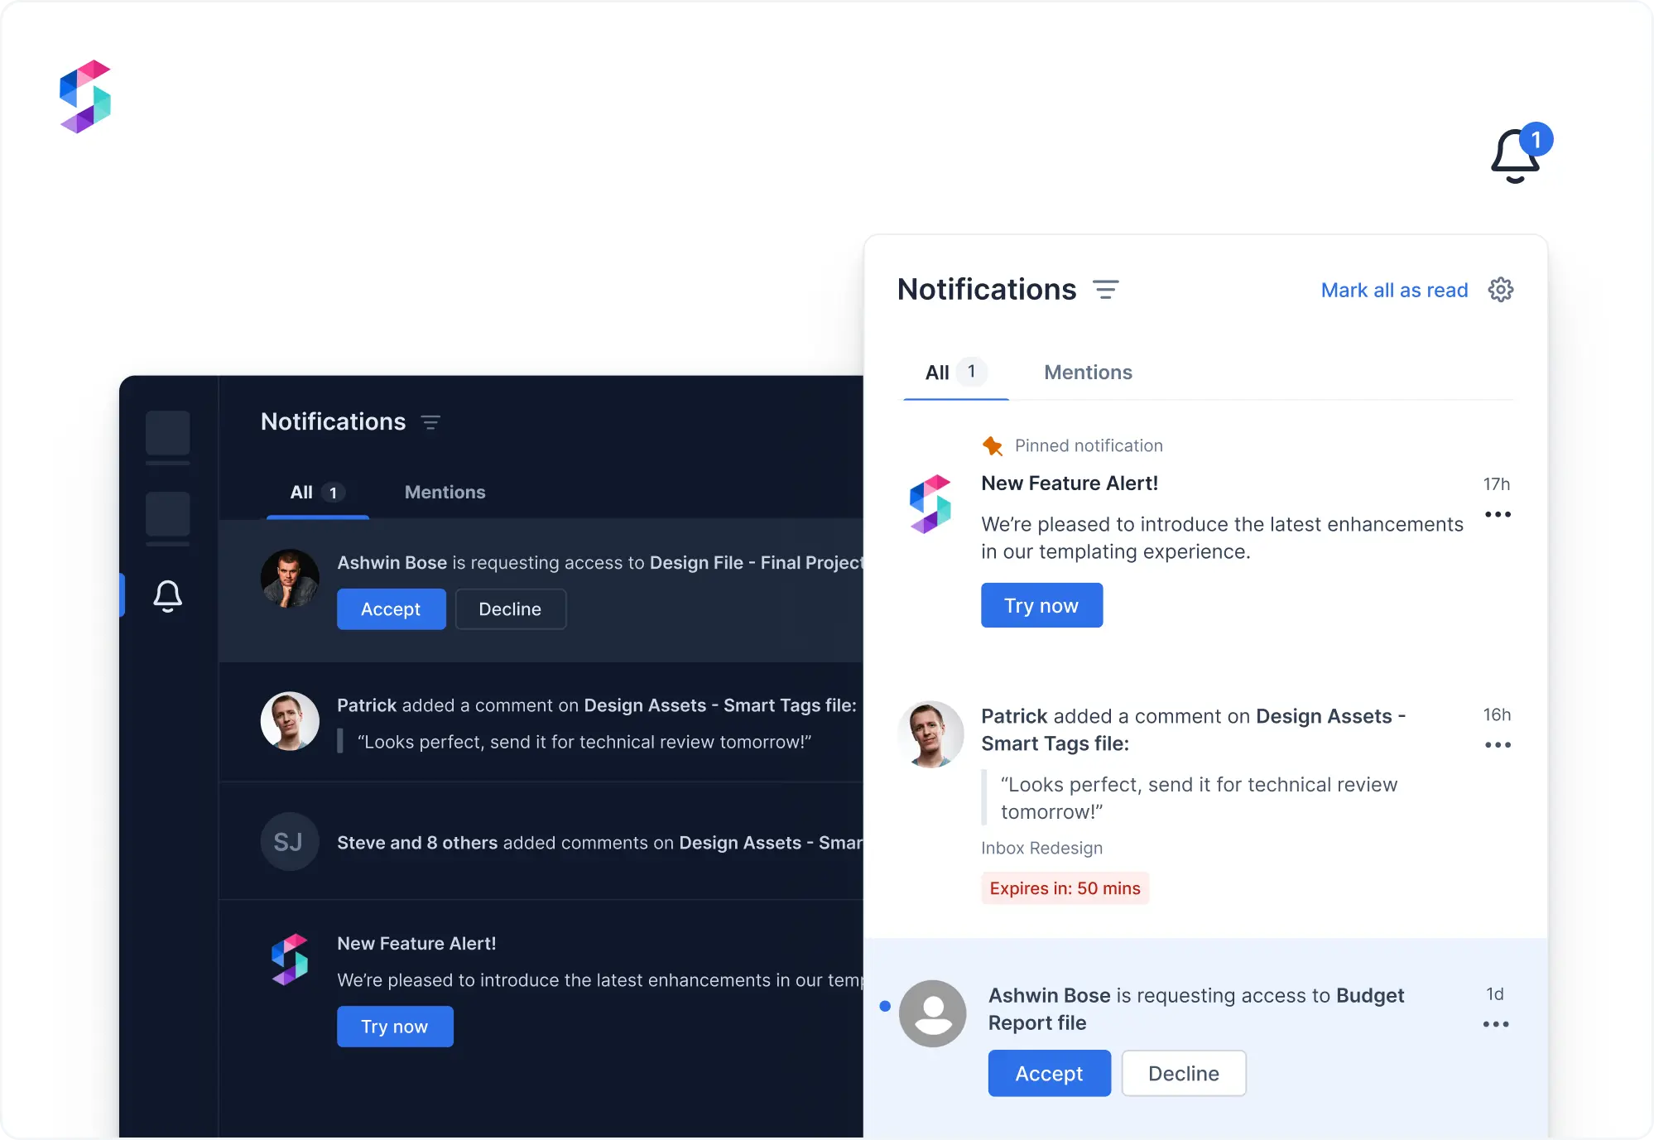Click the SJ avatar for Steve's comments
The width and height of the screenshot is (1654, 1140).
click(289, 842)
